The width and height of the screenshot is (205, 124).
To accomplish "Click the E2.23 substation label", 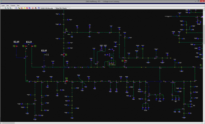I will pyautogui.click(x=29, y=42).
